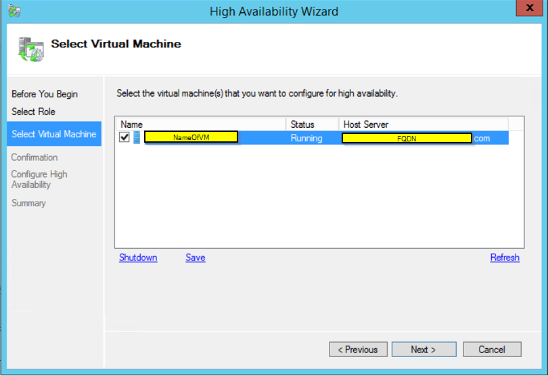Viewport: 548px width, 376px height.
Task: Click the Select Virtual Machine header icon
Action: pos(30,49)
